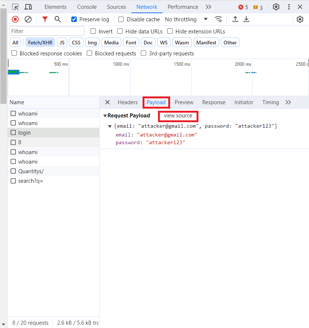Filter requests by Img
The image size is (309, 328).
(x=92, y=43)
